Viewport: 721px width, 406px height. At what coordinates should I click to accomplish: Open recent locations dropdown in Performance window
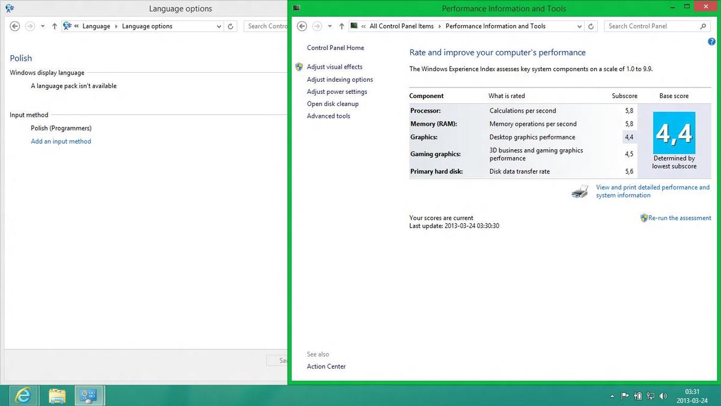pos(330,26)
